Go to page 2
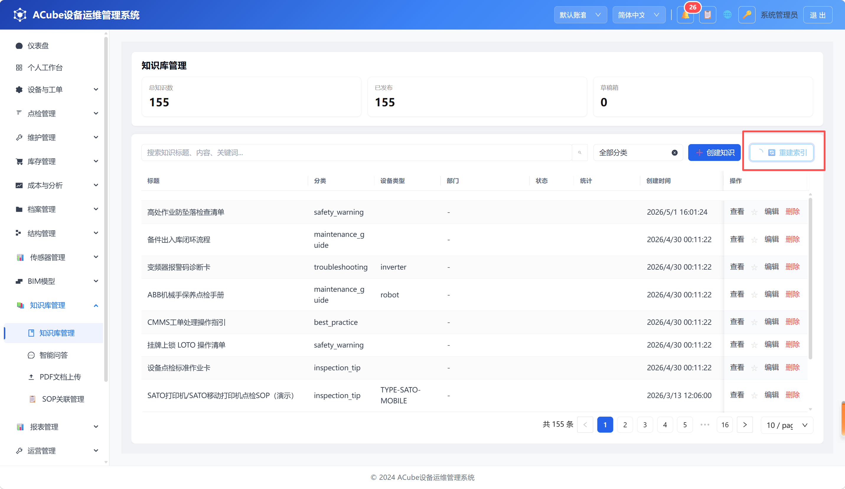 [x=625, y=425]
